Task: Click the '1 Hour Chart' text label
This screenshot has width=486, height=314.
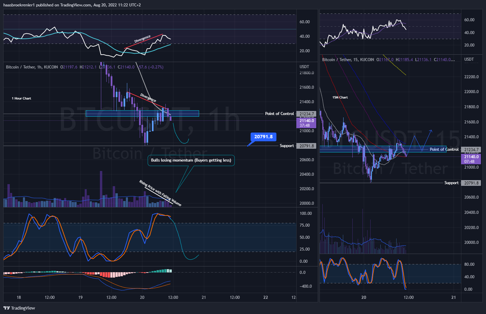Action: (21, 98)
